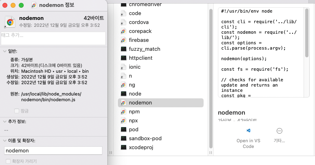
Task: Click the file list column scrollbar
Action: pos(211,78)
